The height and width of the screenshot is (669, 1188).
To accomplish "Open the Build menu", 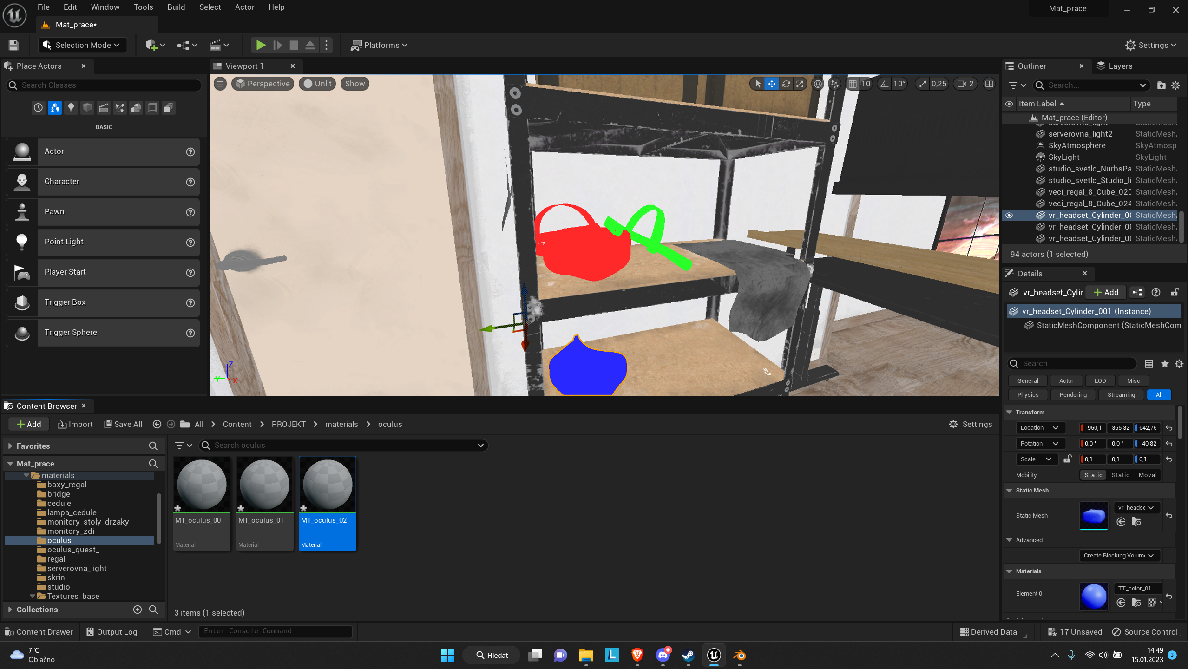I will pyautogui.click(x=176, y=7).
